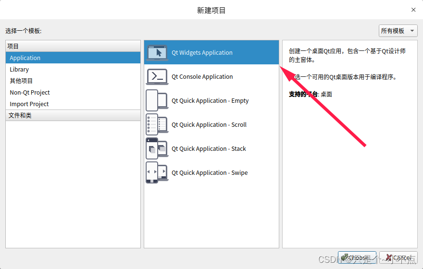Close the 新建项目 dialog

pyautogui.click(x=413, y=10)
